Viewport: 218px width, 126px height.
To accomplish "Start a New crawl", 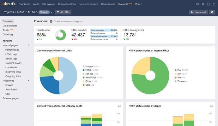I will [x=198, y=12].
